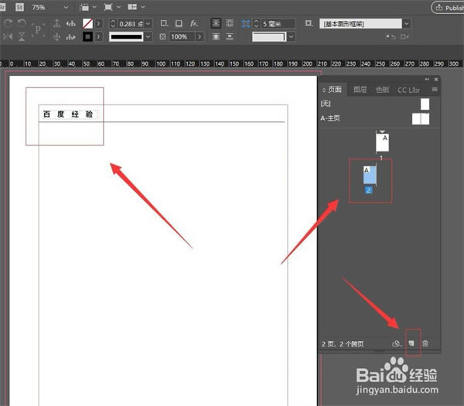Image resolution: width=464 pixels, height=406 pixels.
Task: Select the page 2 thumbnail
Action: point(370,175)
